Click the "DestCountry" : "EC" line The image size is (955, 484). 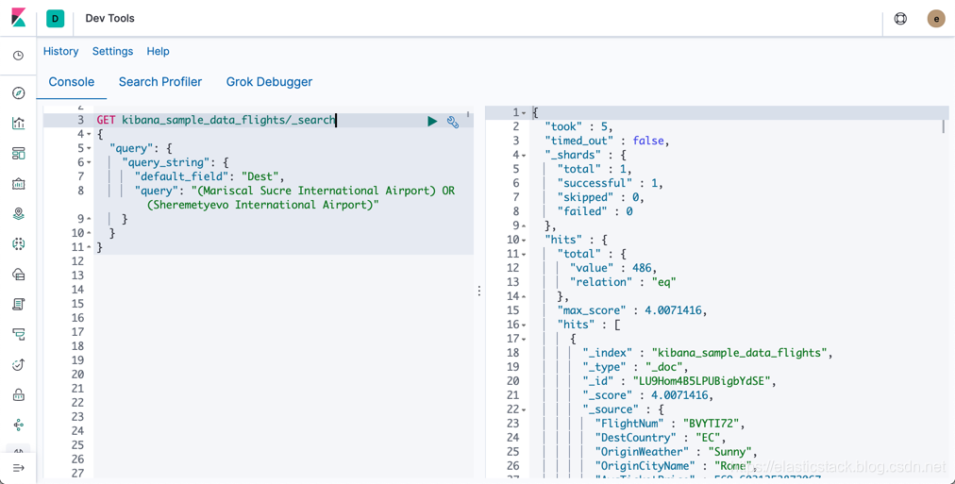pyautogui.click(x=661, y=438)
